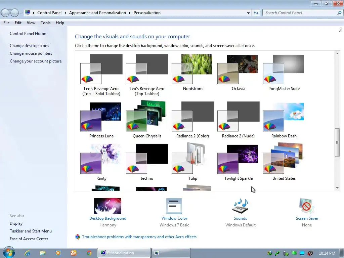Click the Desktop Background link text
This screenshot has height=258, width=344.
click(108, 218)
